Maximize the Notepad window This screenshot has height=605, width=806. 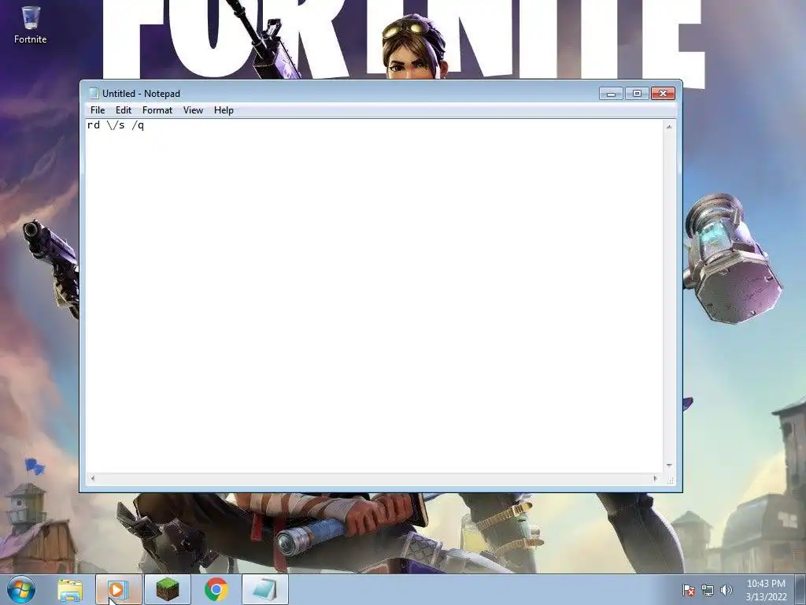tap(637, 93)
